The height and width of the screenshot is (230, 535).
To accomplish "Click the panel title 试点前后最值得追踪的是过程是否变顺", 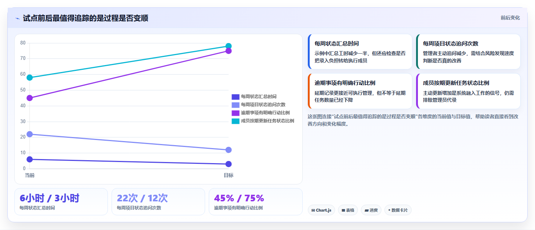I will [85, 18].
